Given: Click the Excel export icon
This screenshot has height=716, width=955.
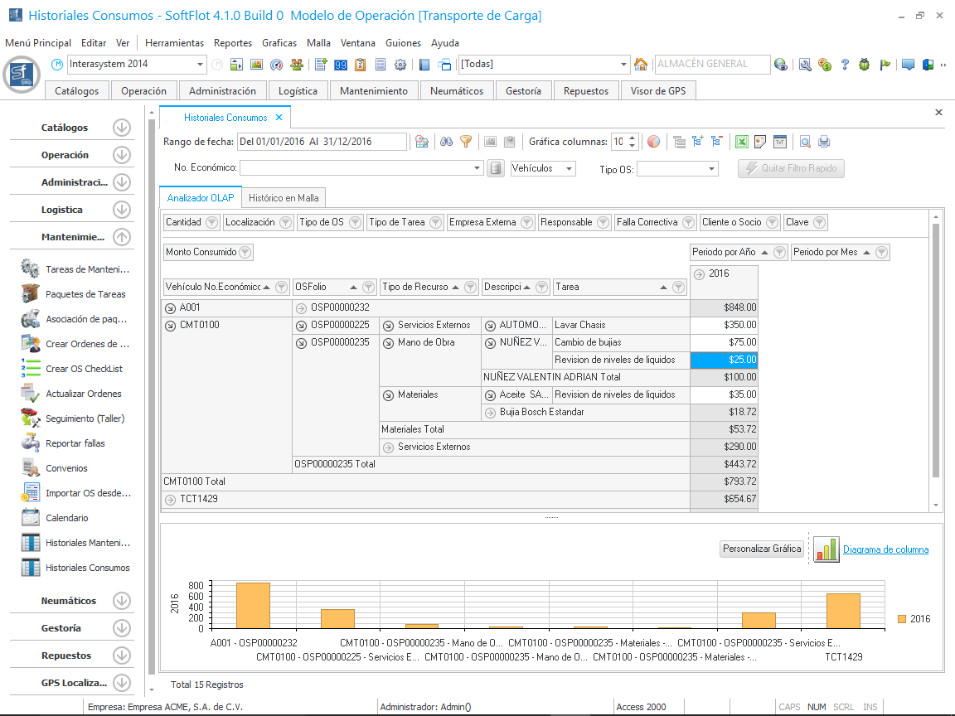Looking at the screenshot, I should click(742, 142).
